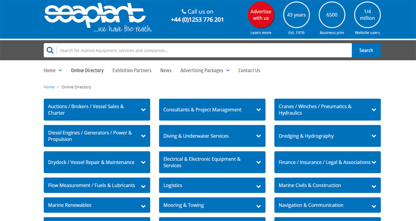Expand chevron on Finance / Insurance / Legal
This screenshot has width=416, height=221.
(374, 162)
